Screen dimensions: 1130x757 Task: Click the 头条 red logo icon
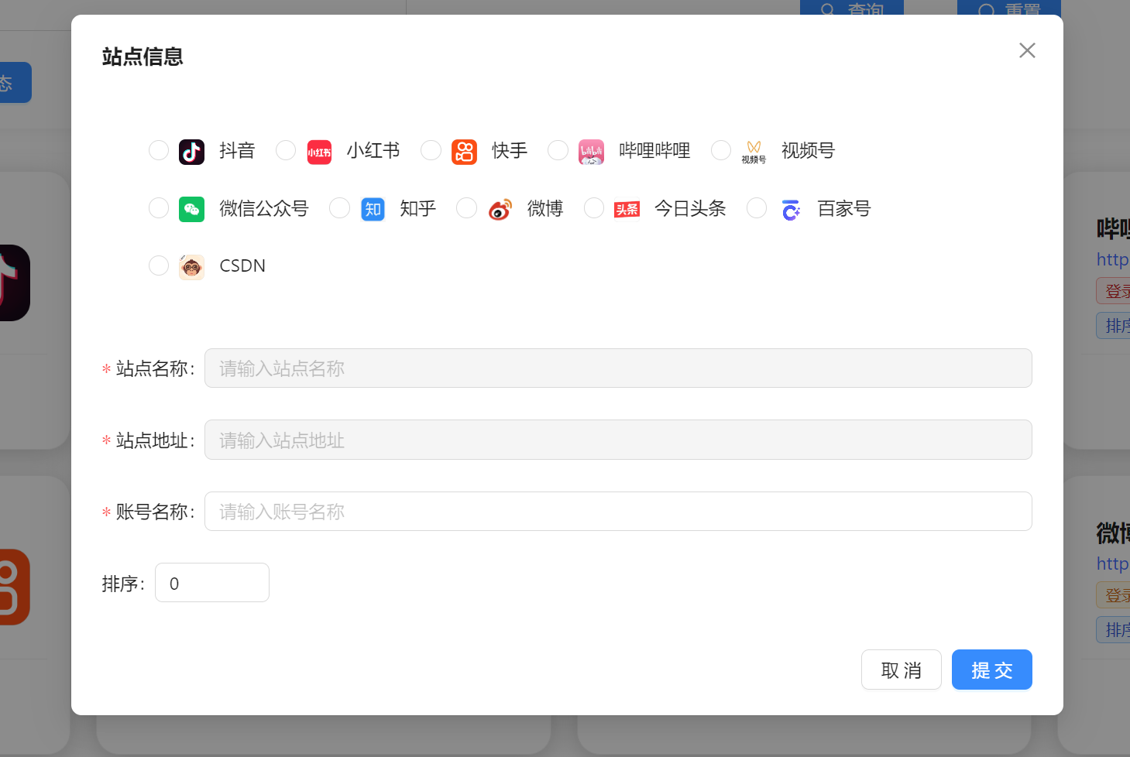627,210
